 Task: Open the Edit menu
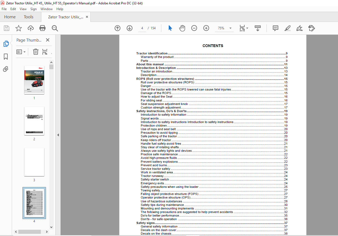(13, 9)
